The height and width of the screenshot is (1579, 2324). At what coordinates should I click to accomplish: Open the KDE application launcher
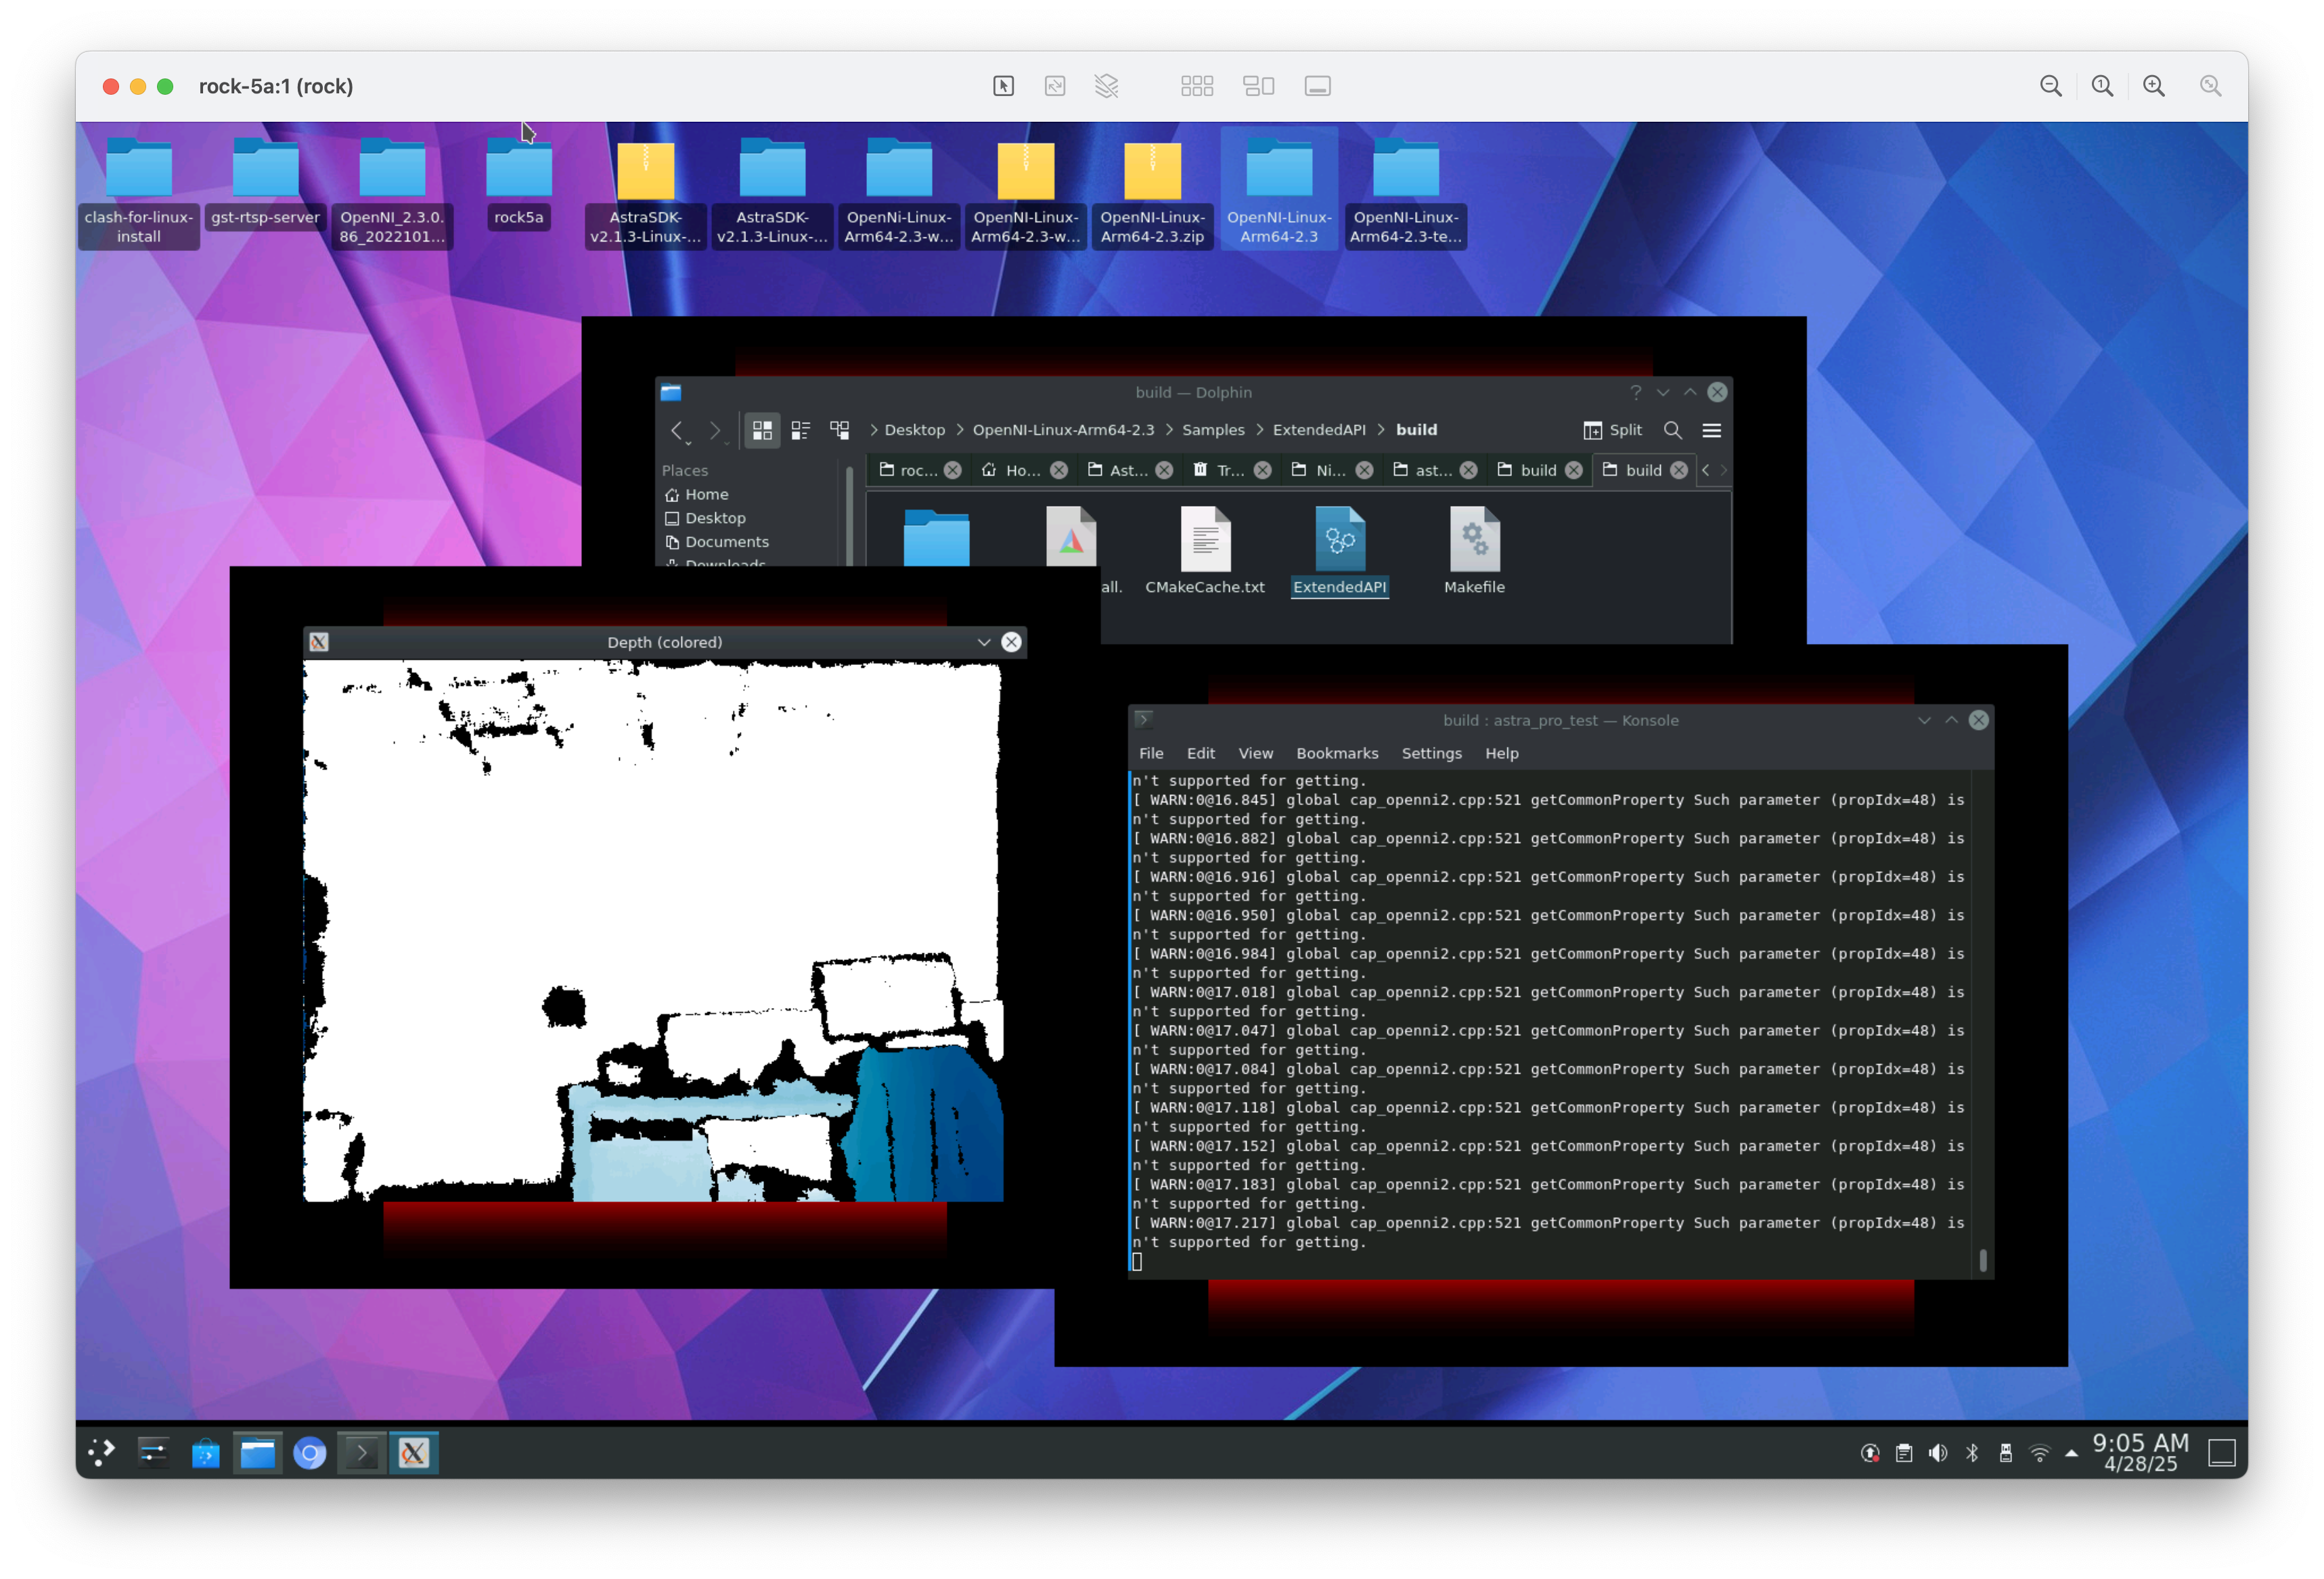coord(101,1453)
